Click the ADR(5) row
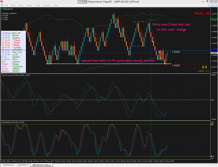 pyautogui.click(x=11, y=71)
